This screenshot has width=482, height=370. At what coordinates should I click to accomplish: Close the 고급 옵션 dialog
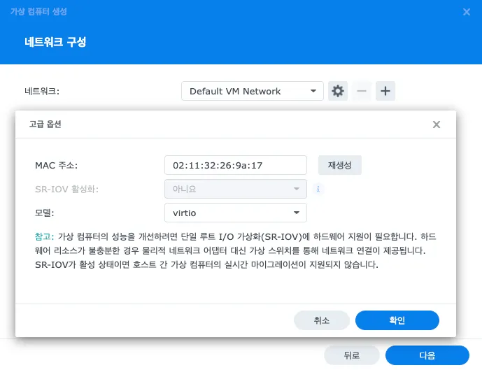coord(437,124)
